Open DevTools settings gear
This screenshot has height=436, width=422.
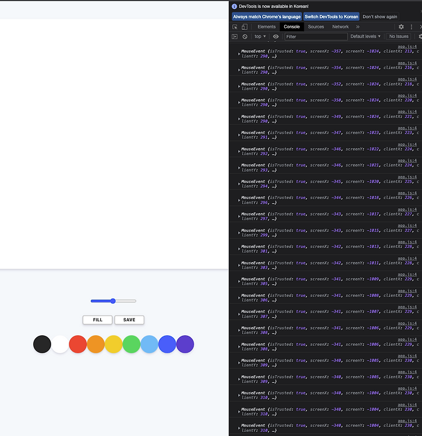401,26
